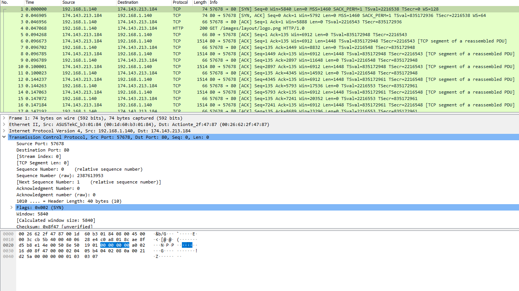Select the Destination Port: 80 field
519x291 pixels.
pos(39,150)
